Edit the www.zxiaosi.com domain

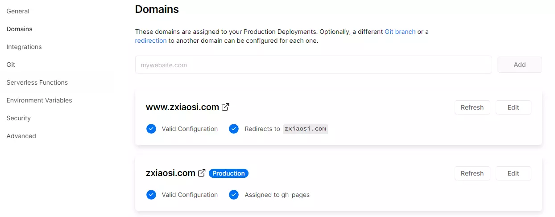513,107
